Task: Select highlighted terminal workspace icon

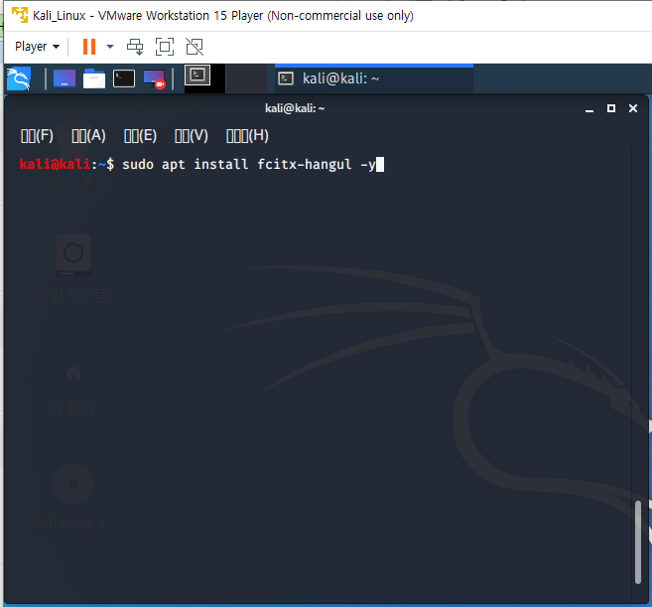Action: point(197,76)
